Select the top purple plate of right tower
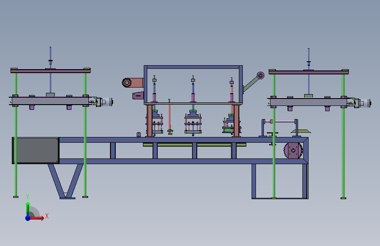Viewport: 380px width, 246px height. click(309, 72)
